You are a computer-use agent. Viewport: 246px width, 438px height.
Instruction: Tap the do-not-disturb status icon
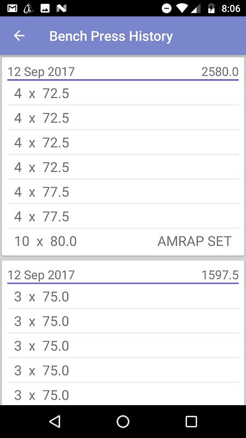pos(167,8)
